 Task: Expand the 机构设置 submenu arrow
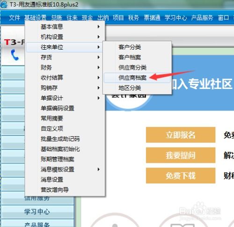[x=99, y=37]
